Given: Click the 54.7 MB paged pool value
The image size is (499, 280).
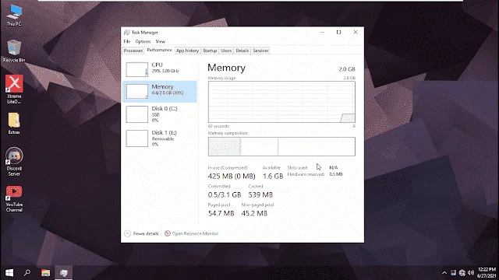Looking at the screenshot, I should tap(221, 213).
